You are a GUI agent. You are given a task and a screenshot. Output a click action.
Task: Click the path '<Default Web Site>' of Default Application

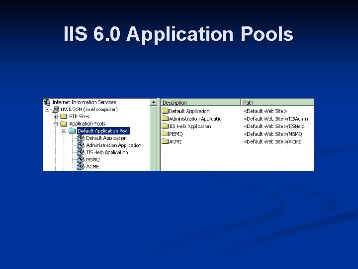click(x=266, y=111)
